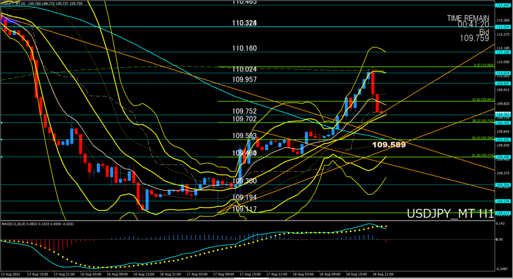Click the large white 109.752 level label
The image size is (513, 279).
[x=244, y=111]
